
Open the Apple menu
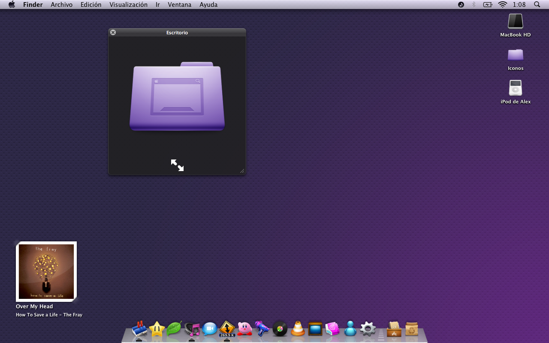12,5
